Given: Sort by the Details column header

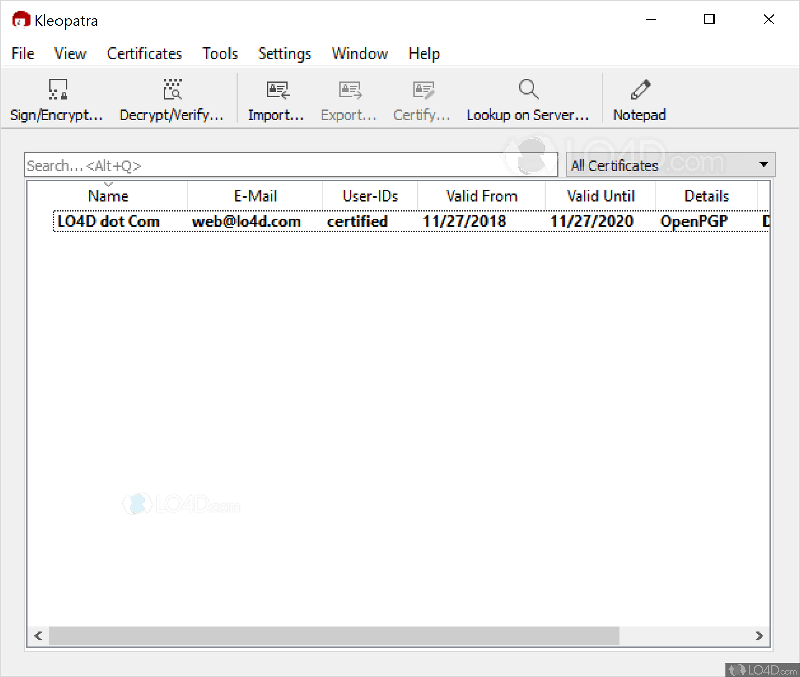Looking at the screenshot, I should coord(707,195).
